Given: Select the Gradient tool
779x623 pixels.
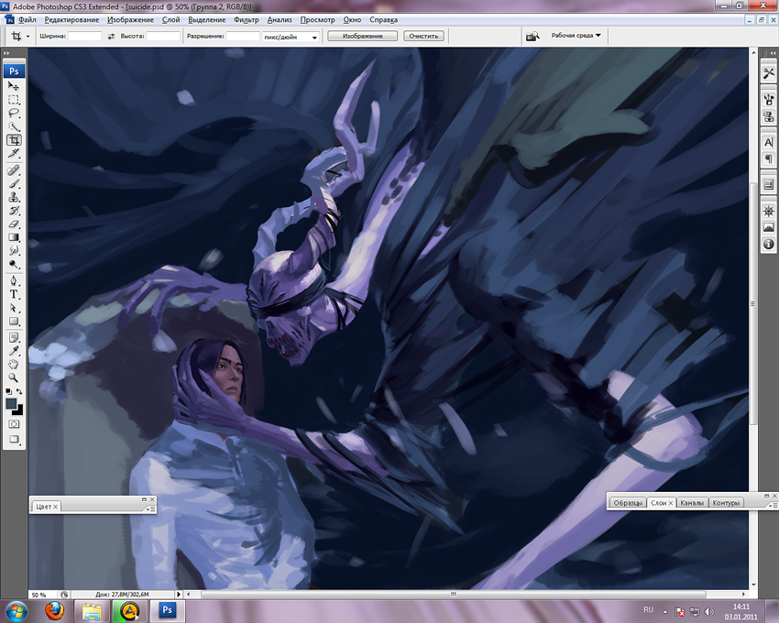Looking at the screenshot, I should [14, 237].
